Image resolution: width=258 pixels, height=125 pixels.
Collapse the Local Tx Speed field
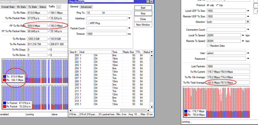click(243, 35)
